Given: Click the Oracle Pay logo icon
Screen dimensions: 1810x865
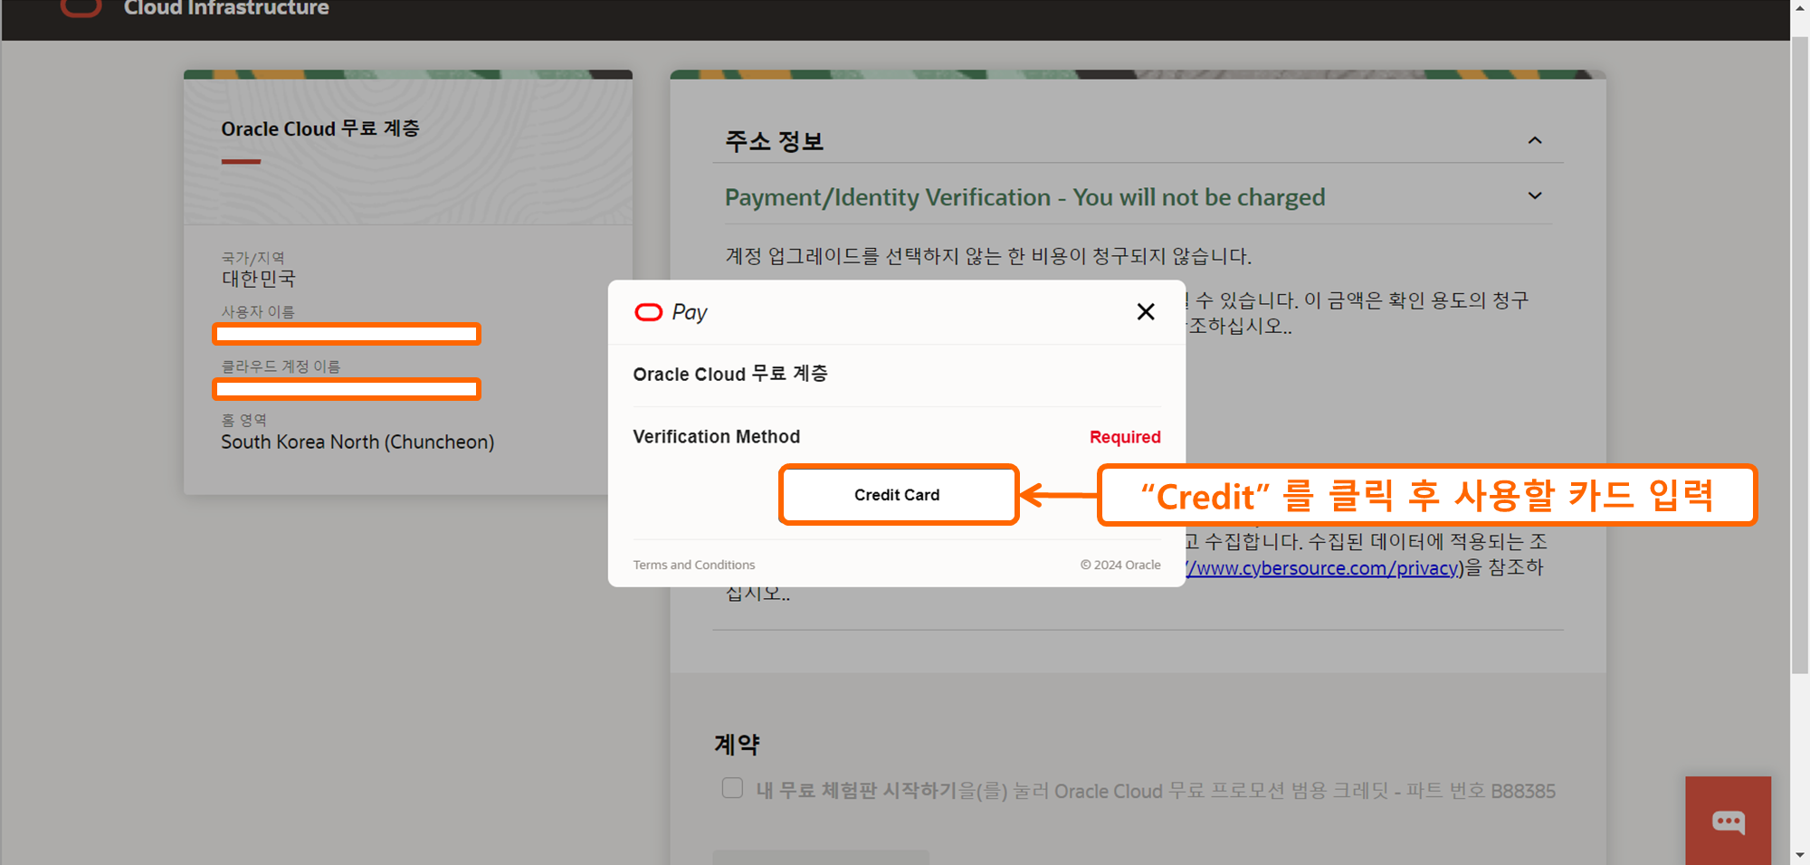Looking at the screenshot, I should (648, 312).
